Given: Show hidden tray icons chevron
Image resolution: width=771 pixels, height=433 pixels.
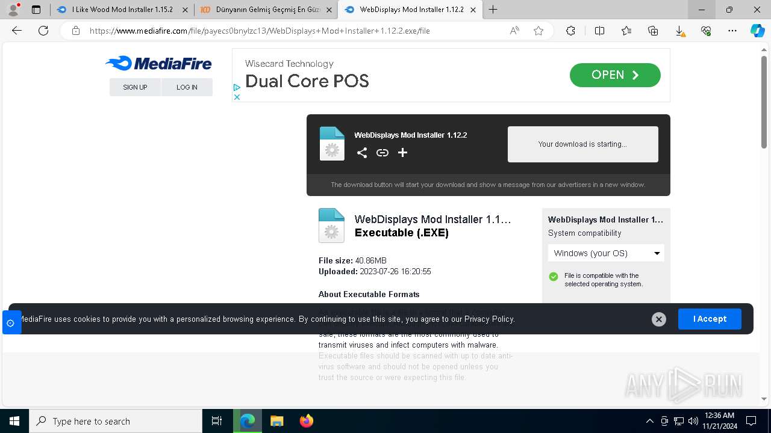Looking at the screenshot, I should pos(650,421).
